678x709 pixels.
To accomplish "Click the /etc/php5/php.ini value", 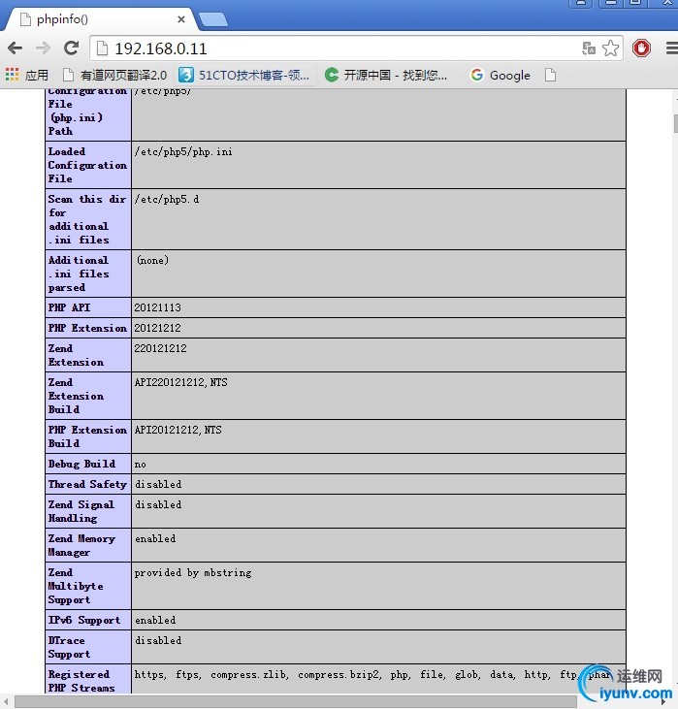I will (x=183, y=151).
